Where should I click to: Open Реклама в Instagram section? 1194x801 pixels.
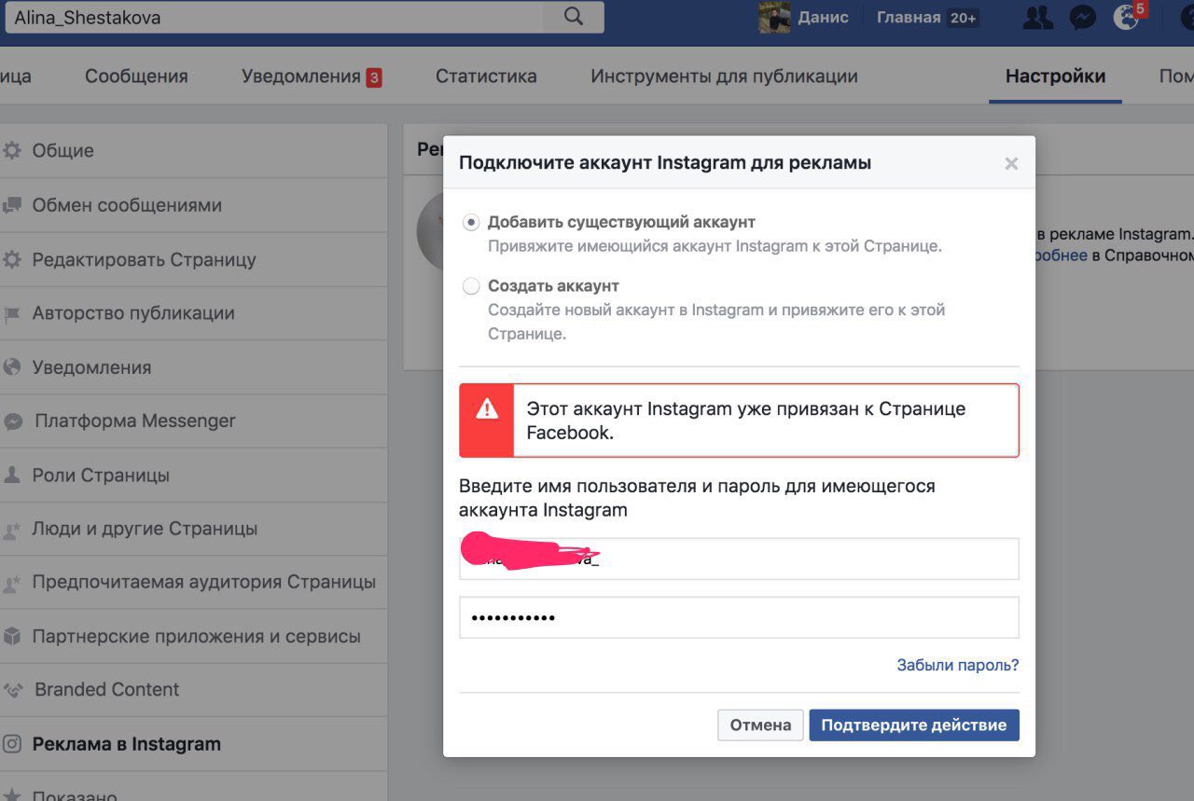[193, 744]
